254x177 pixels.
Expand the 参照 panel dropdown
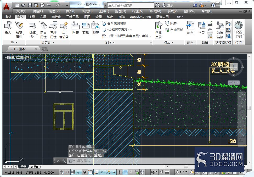(110, 42)
